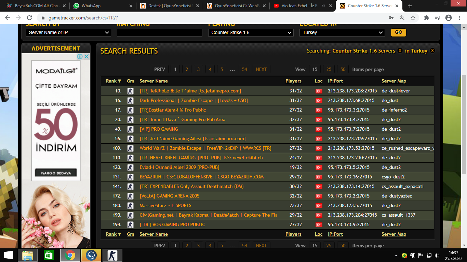Screen dimensions: 467x262
Task: Click the game icon for [VoLtA] GAMING ARENA row
Action: pyautogui.click(x=130, y=196)
